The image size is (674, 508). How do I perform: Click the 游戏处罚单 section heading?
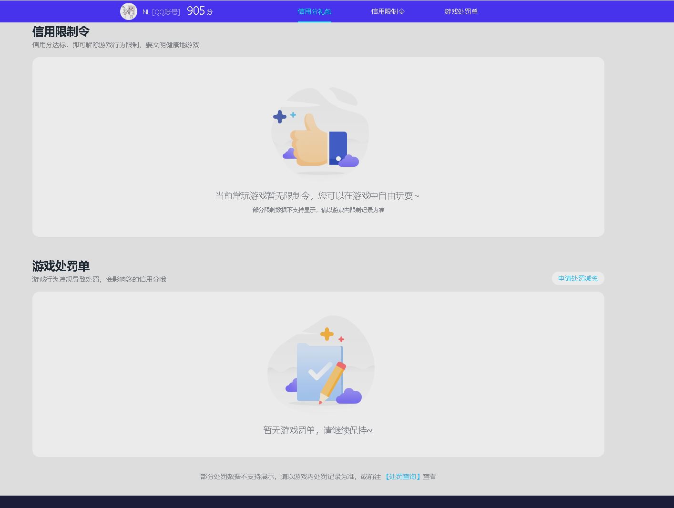coord(61,266)
